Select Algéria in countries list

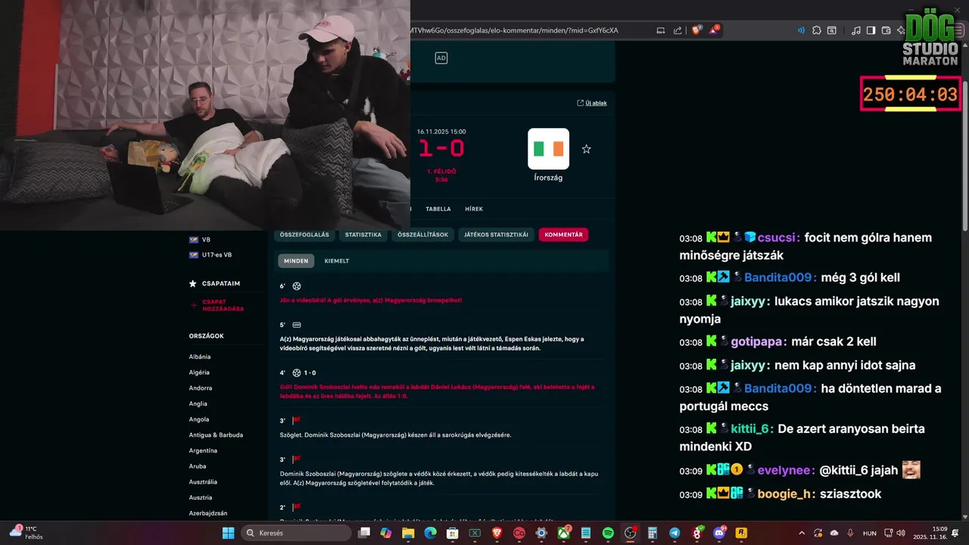(x=199, y=372)
